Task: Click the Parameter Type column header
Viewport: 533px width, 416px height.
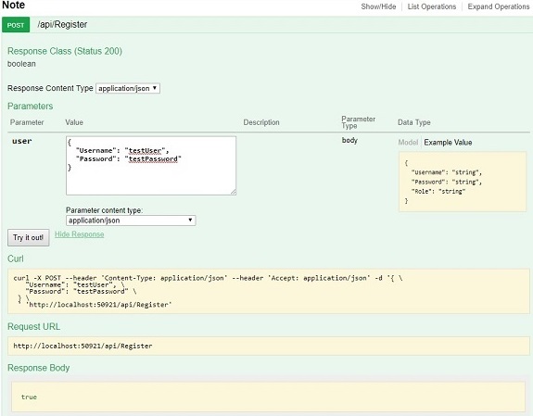Action: point(359,122)
